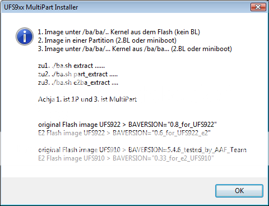Viewport: 269px width, 206px height.
Task: Click the BAVERSION="0.6_for_UFS922_e2" value
Action: coord(161,133)
